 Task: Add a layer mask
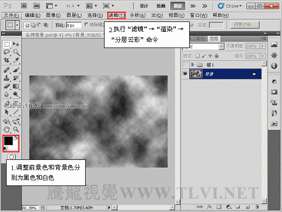click(219, 207)
